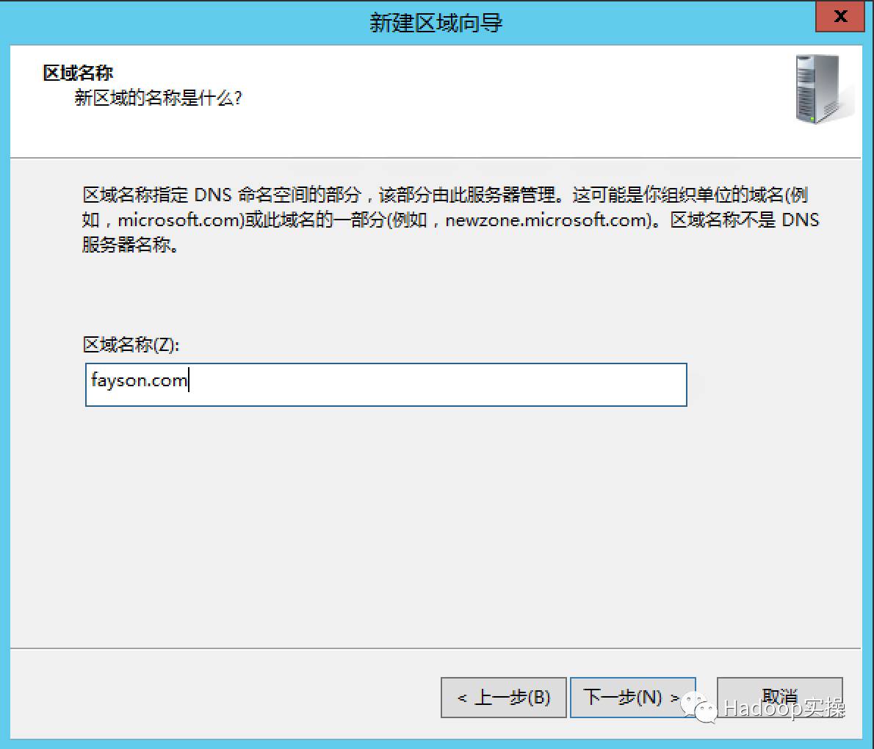874x749 pixels.
Task: Click the 区域名称(Z) label above the input
Action: pyautogui.click(x=118, y=344)
